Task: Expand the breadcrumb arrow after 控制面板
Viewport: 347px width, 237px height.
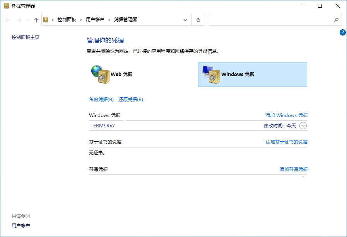Action: [x=81, y=20]
